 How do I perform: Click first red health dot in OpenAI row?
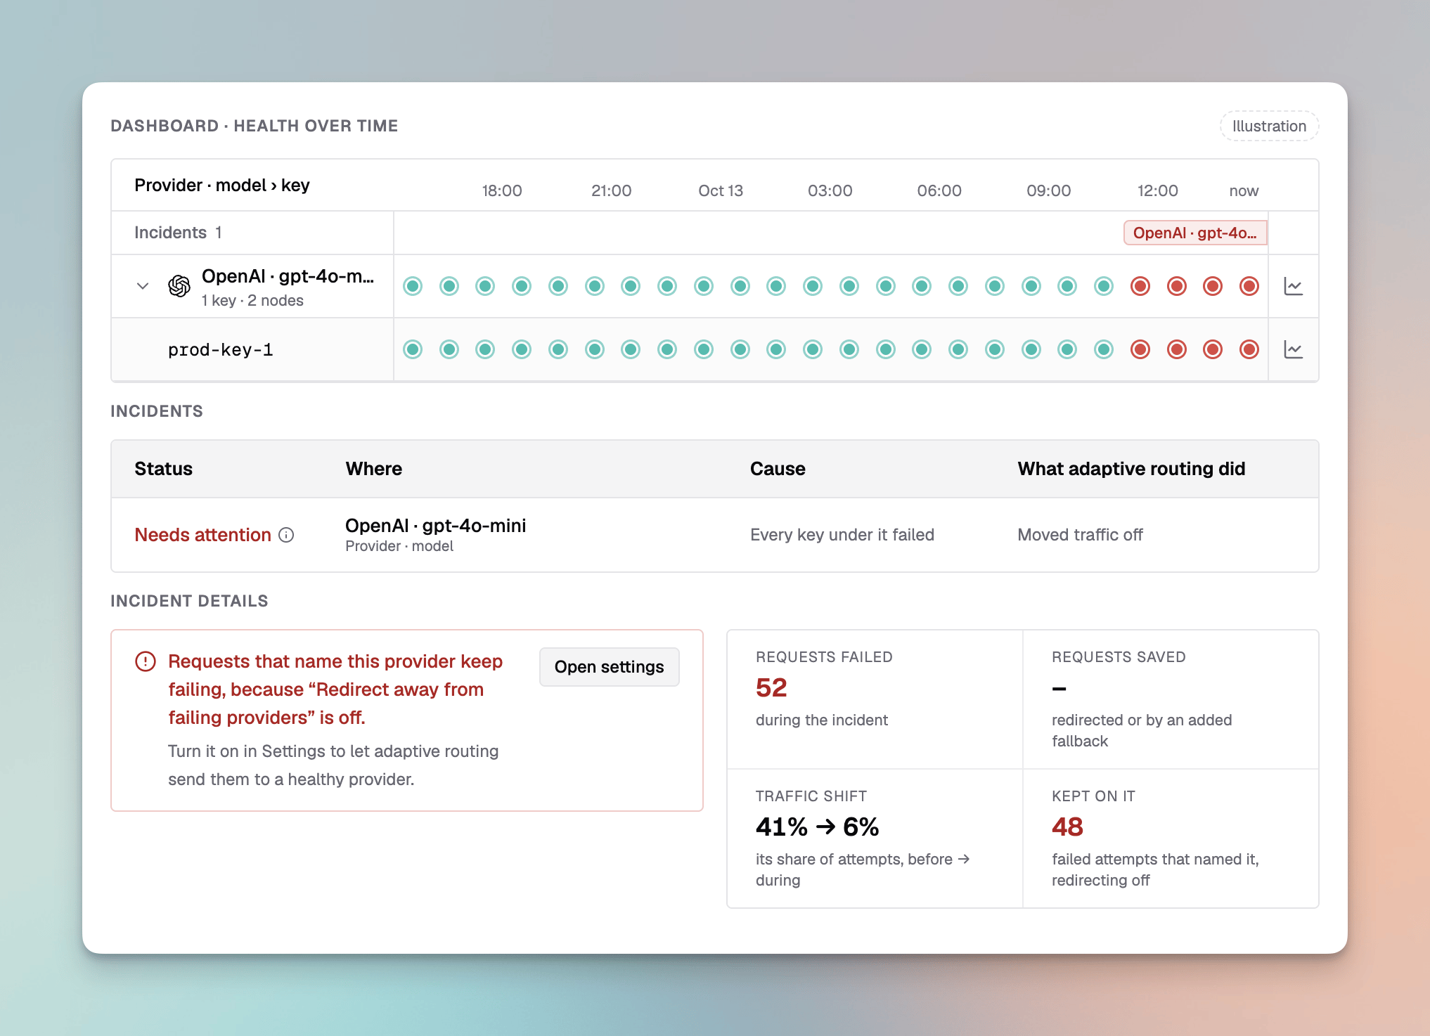coord(1140,286)
